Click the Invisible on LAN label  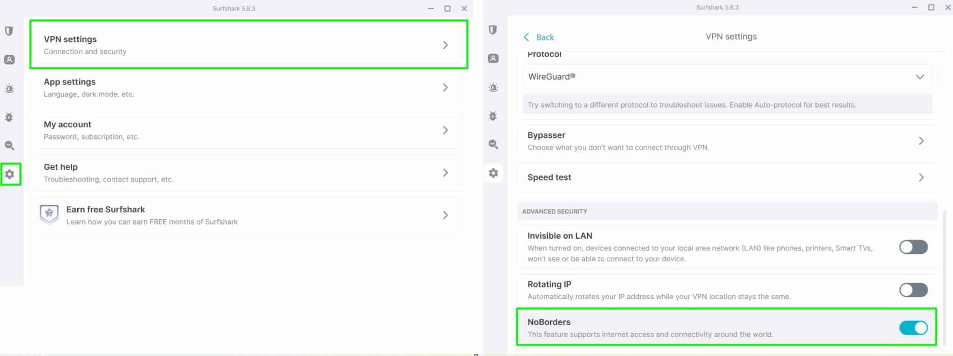click(560, 236)
